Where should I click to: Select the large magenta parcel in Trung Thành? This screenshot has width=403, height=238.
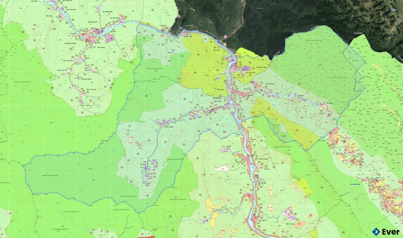[111, 38]
